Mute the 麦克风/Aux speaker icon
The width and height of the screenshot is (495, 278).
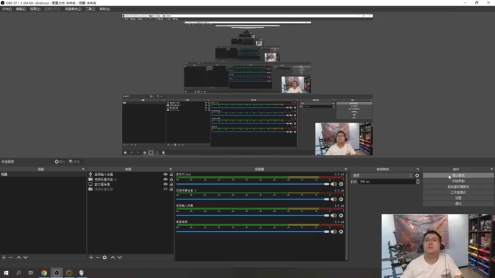[x=334, y=184]
